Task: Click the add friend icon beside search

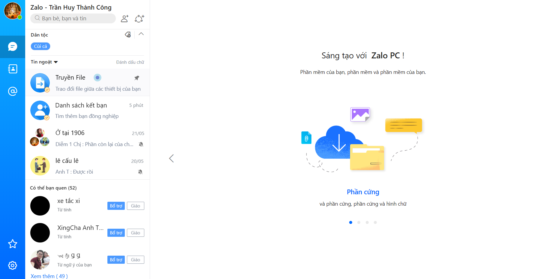Action: point(125,19)
